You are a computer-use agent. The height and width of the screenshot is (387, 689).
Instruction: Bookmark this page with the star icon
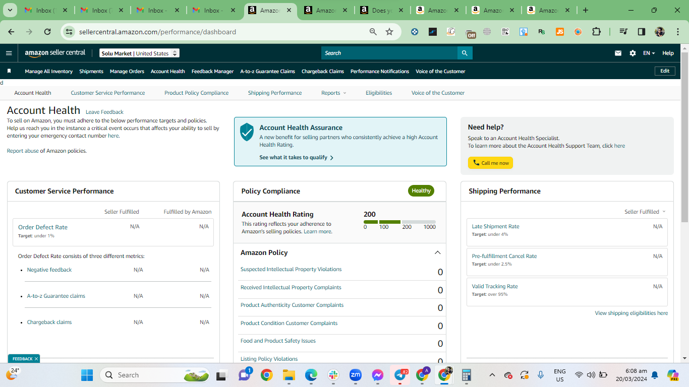coord(389,32)
